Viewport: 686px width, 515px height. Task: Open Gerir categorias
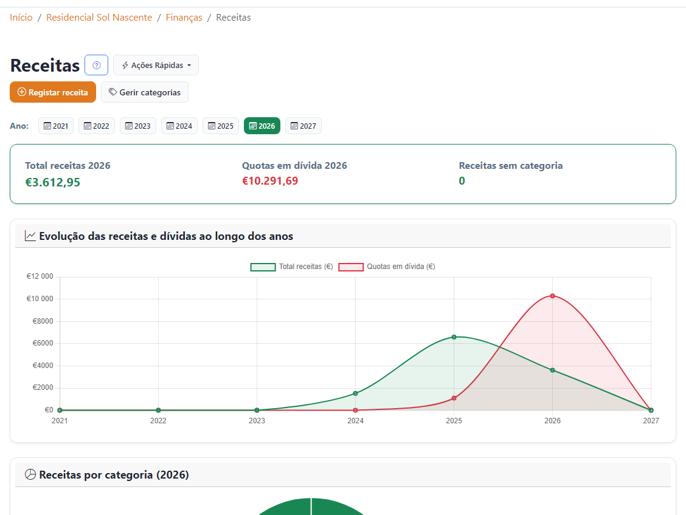point(145,92)
